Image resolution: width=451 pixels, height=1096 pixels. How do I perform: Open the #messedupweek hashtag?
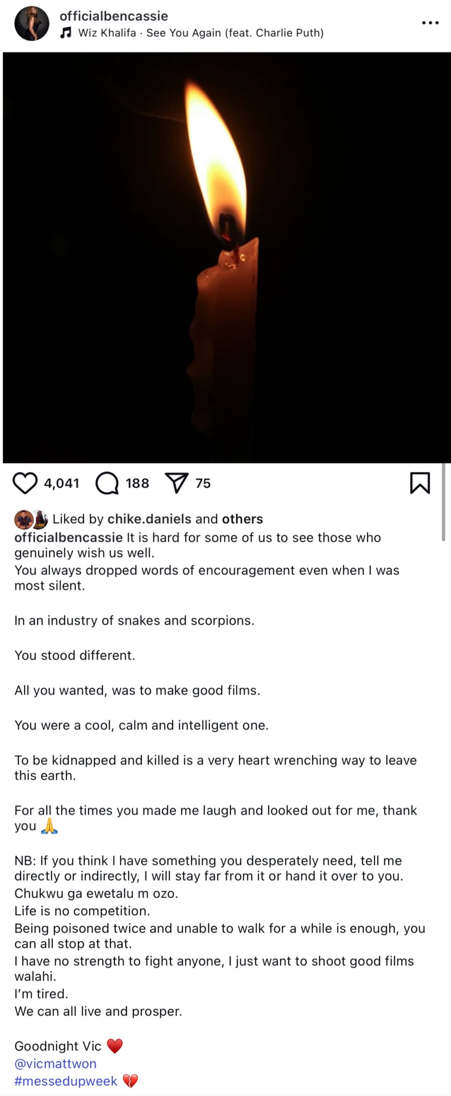click(x=66, y=1081)
